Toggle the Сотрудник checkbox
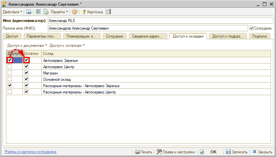Image resolution: width=276 pixels, height=157 pixels. tap(251, 28)
